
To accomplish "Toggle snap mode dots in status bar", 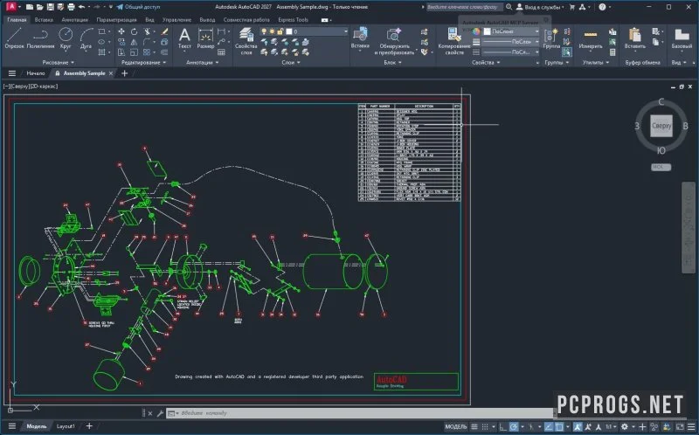I will tap(485, 427).
